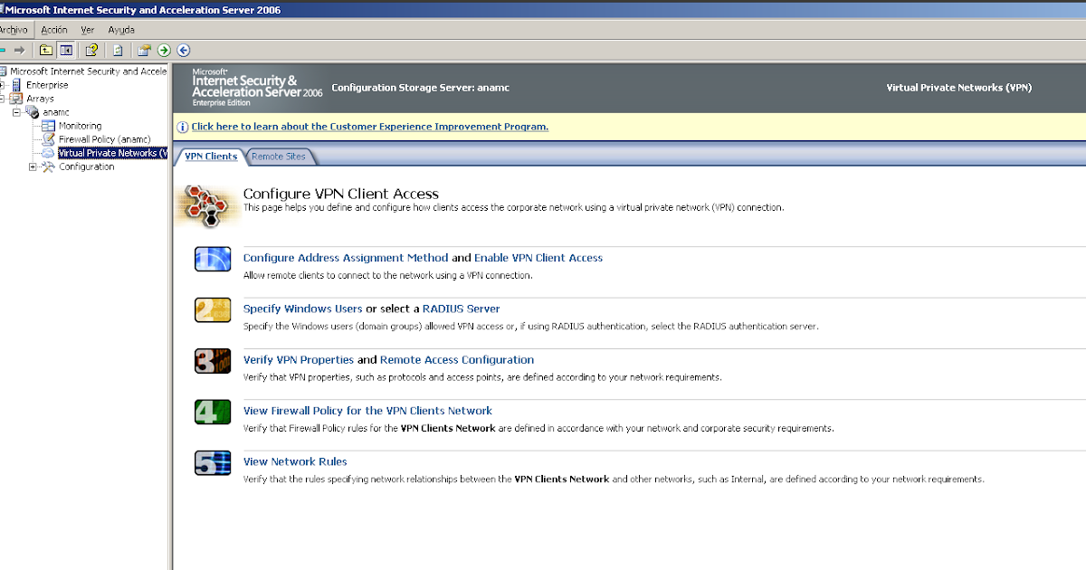Select the Monitoring tree item
Screen dimensions: 1086x570
point(81,126)
